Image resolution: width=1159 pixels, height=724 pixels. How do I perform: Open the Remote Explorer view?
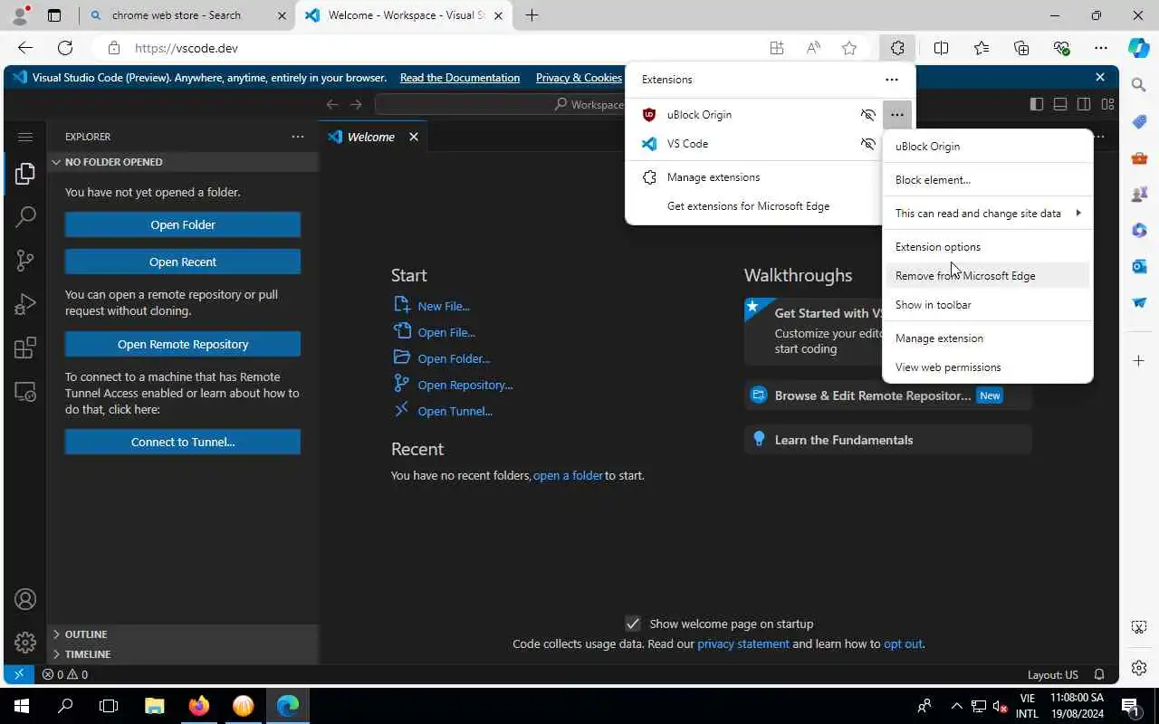tap(25, 392)
